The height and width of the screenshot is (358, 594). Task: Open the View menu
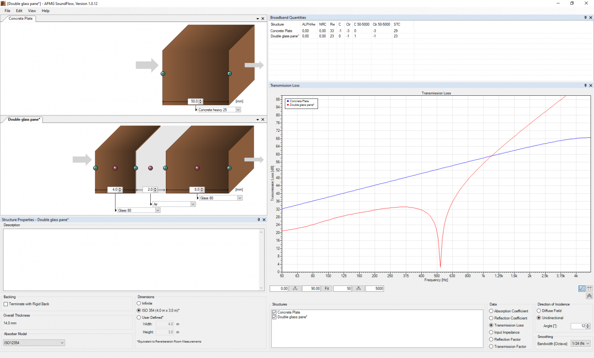click(x=32, y=10)
